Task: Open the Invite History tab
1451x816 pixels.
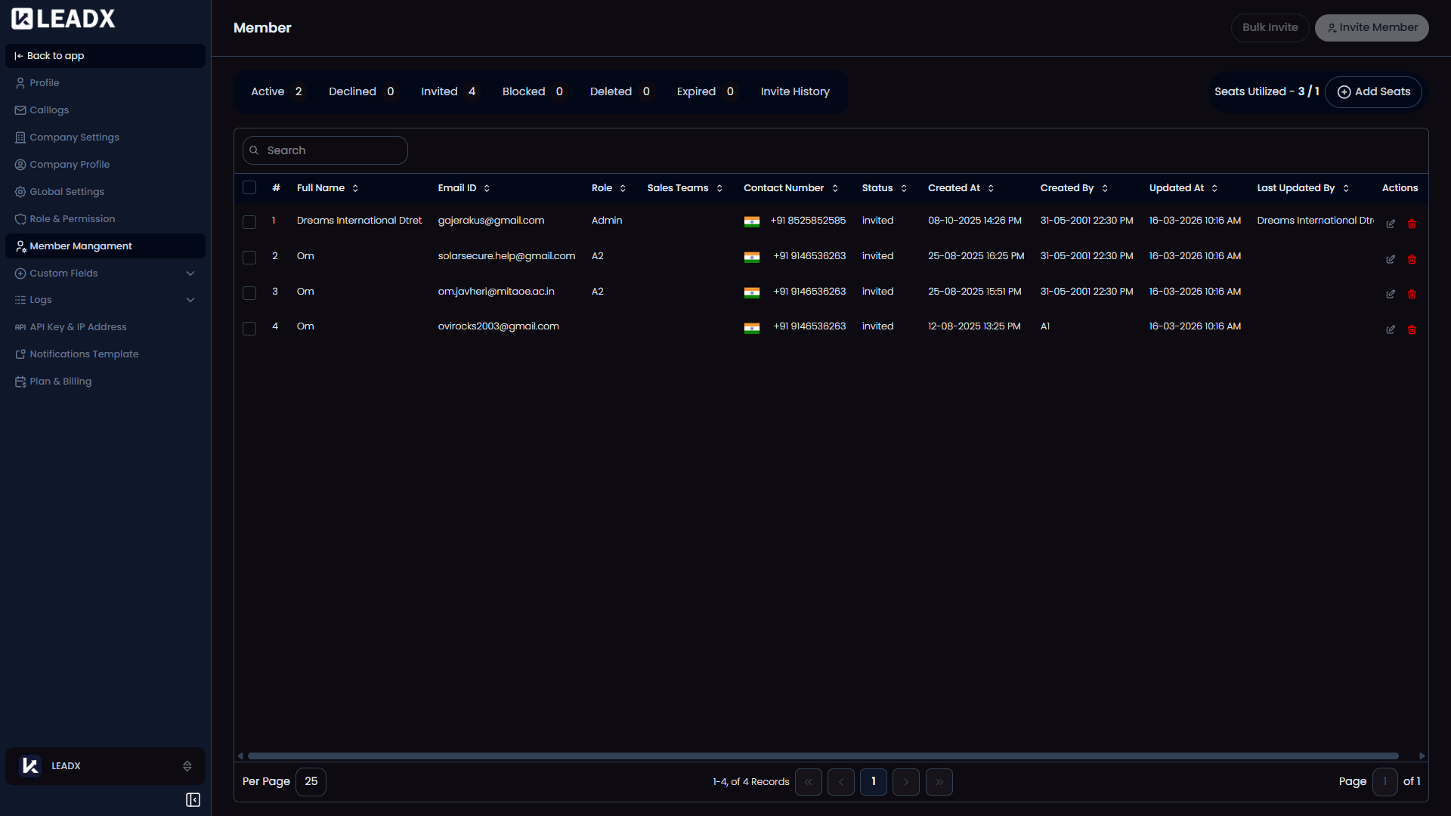Action: [795, 91]
